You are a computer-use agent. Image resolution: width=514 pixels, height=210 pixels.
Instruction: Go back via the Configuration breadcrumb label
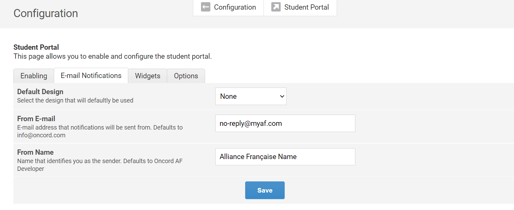[x=235, y=7]
